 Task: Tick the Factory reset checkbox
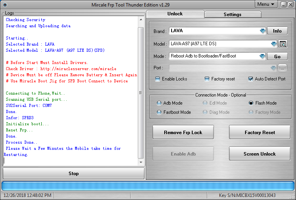pyautogui.click(x=207, y=79)
